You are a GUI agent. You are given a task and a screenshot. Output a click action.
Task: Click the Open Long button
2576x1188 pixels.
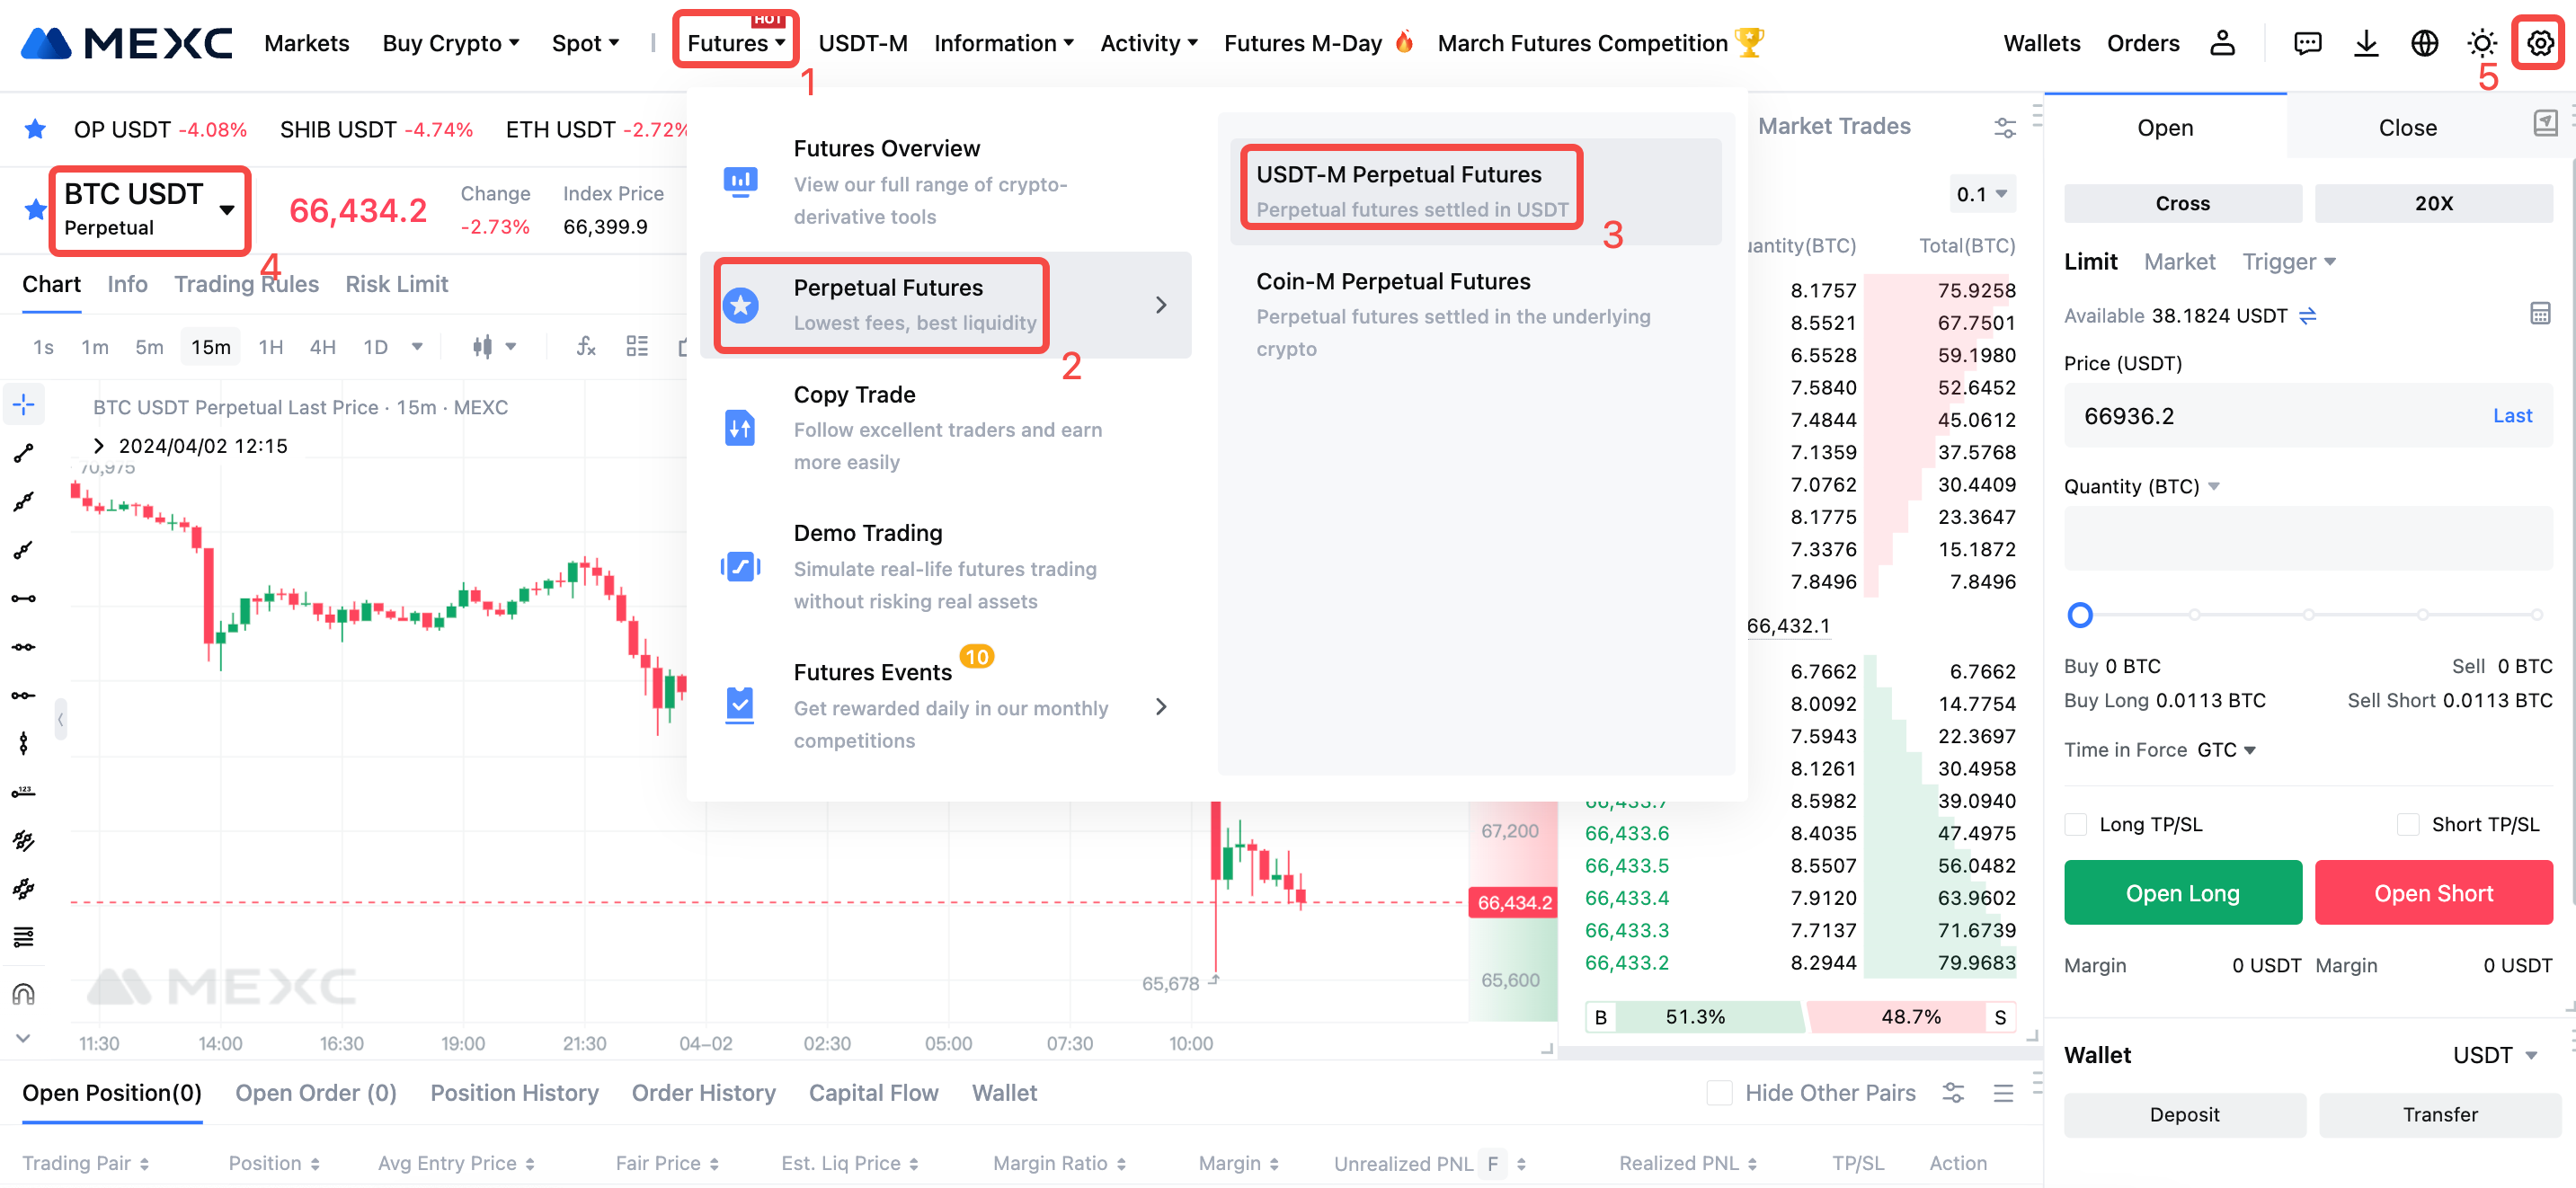click(x=2182, y=893)
